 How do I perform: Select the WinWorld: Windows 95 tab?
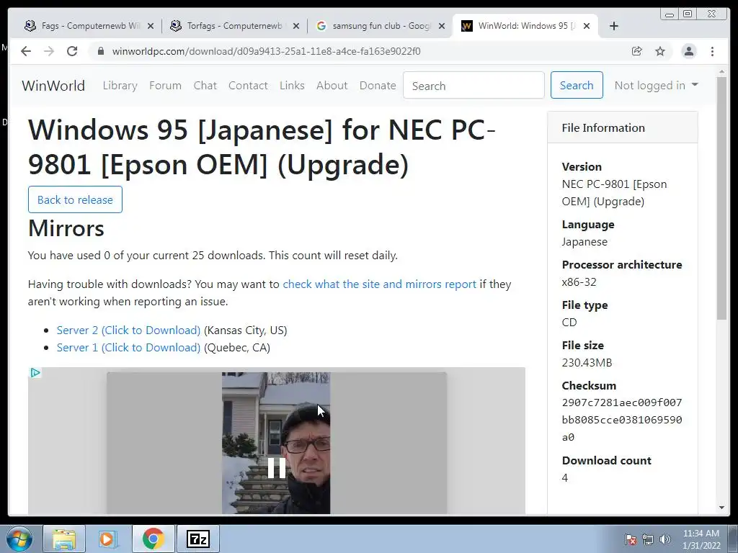[525, 26]
